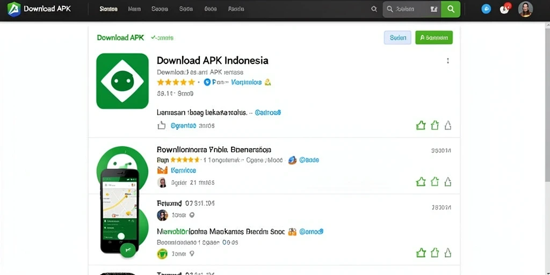The image size is (550, 275).
Task: Click the light blue button beside the green button
Action: pos(398,38)
